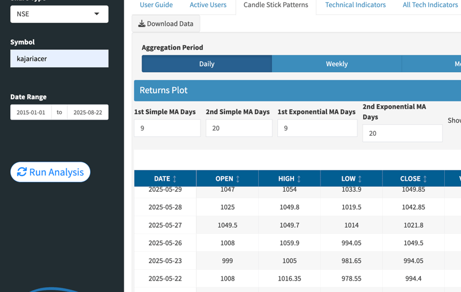461x292 pixels.
Task: Click the Candle Stick Patterns tab
Action: 276,5
